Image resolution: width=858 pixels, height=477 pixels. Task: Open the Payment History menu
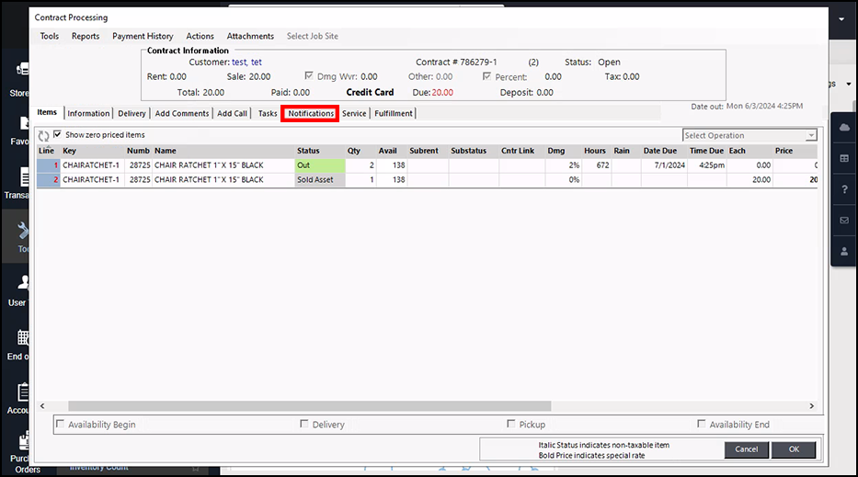click(x=143, y=36)
